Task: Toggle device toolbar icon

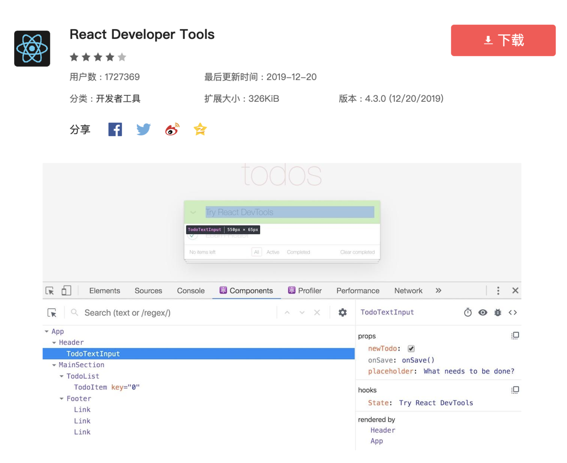Action: pyautogui.click(x=66, y=291)
